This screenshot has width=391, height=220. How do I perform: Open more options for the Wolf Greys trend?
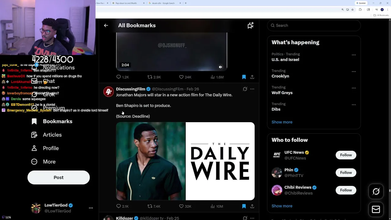(354, 88)
